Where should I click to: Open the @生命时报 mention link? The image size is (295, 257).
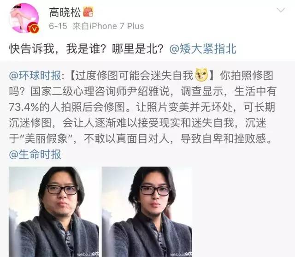pyautogui.click(x=35, y=154)
